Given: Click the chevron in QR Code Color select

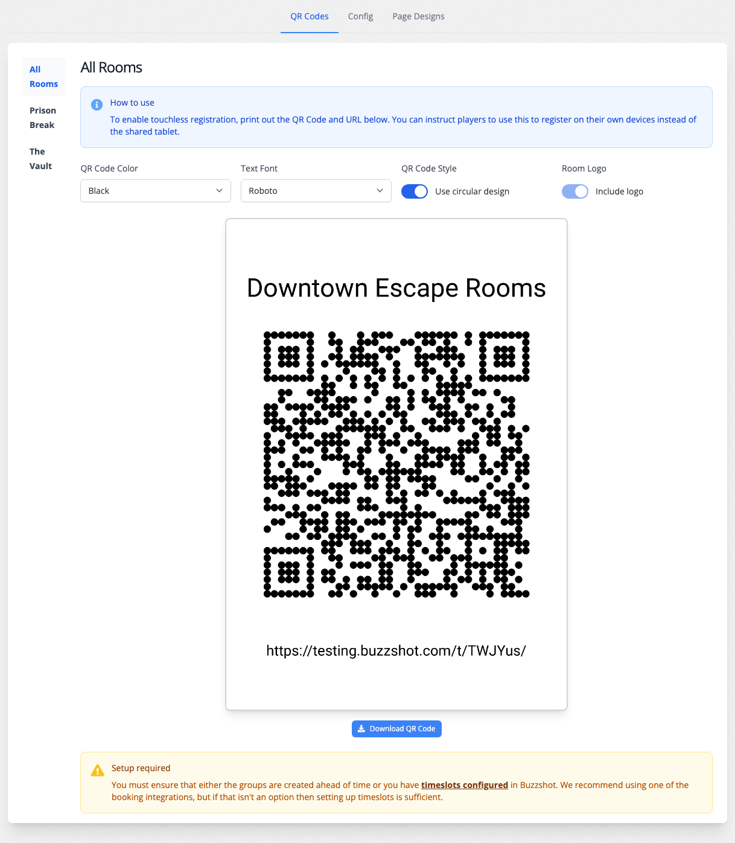Looking at the screenshot, I should pyautogui.click(x=219, y=191).
